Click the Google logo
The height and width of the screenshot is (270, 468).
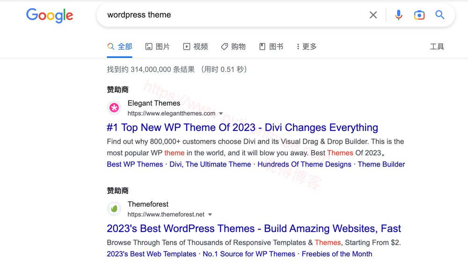[50, 15]
